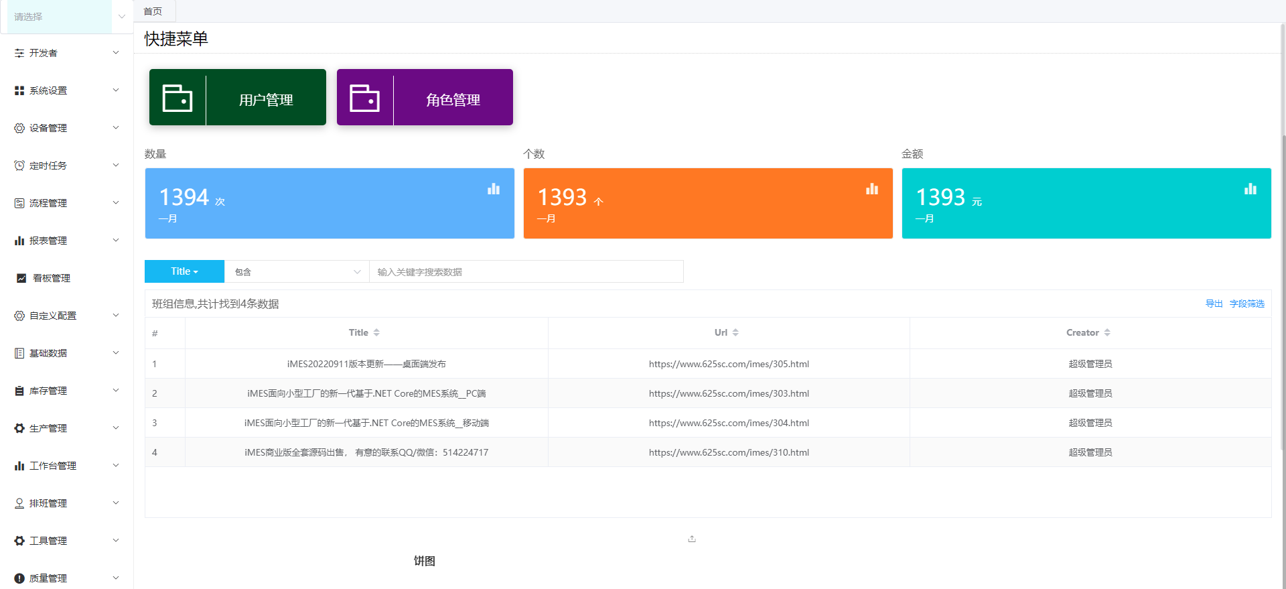Image resolution: width=1286 pixels, height=589 pixels.
Task: Click the 质量管理 exclamation icon
Action: pos(19,578)
